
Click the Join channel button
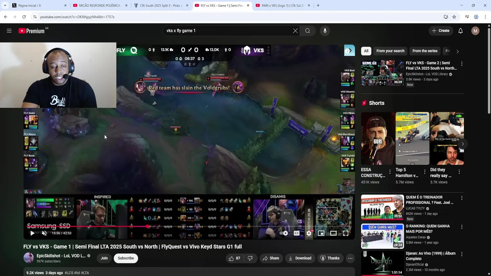click(104, 258)
